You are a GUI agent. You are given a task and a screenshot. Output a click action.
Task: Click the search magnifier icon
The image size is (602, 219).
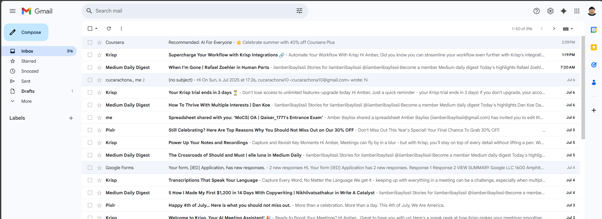[x=89, y=11]
